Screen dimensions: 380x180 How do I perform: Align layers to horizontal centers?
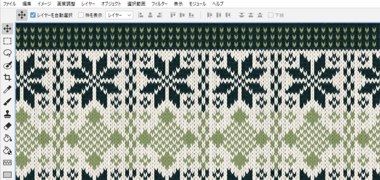coord(150,15)
